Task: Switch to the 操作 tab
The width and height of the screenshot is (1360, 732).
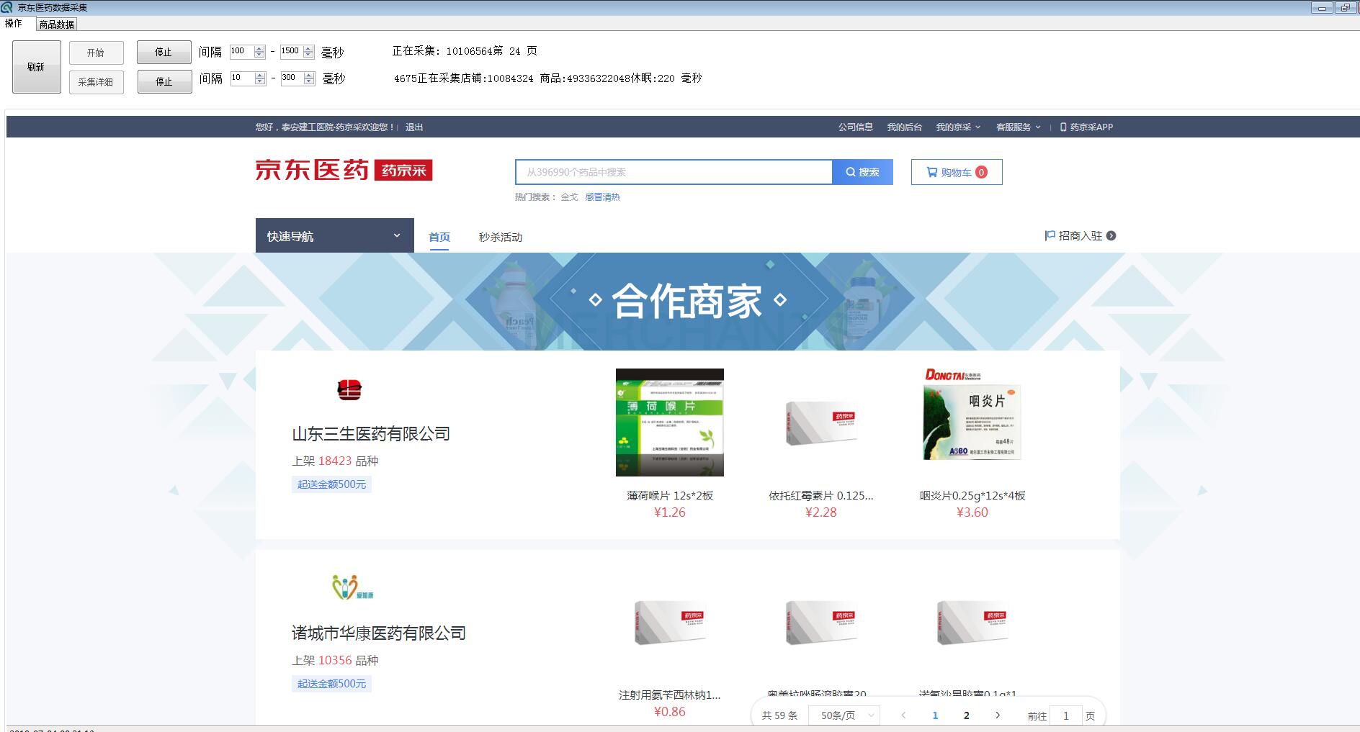Action: click(x=14, y=24)
